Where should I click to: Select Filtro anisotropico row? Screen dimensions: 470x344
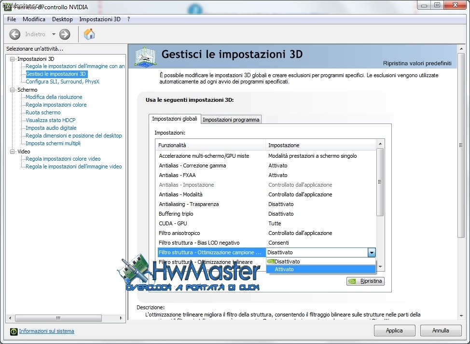266,233
